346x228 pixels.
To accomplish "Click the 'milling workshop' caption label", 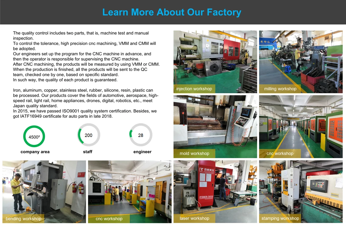I will [280, 89].
